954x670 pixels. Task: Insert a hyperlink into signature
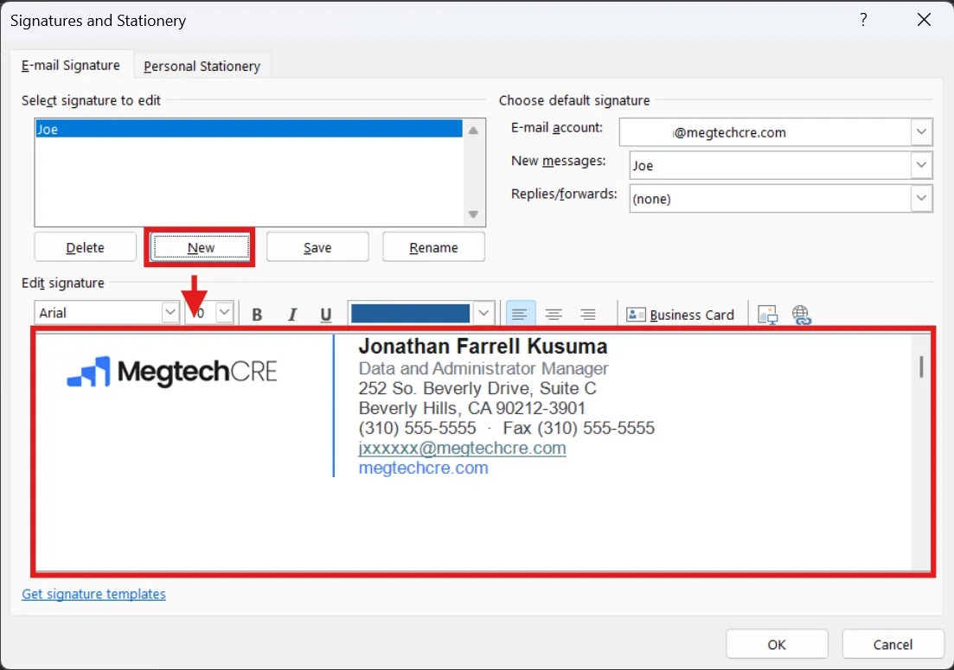click(801, 315)
